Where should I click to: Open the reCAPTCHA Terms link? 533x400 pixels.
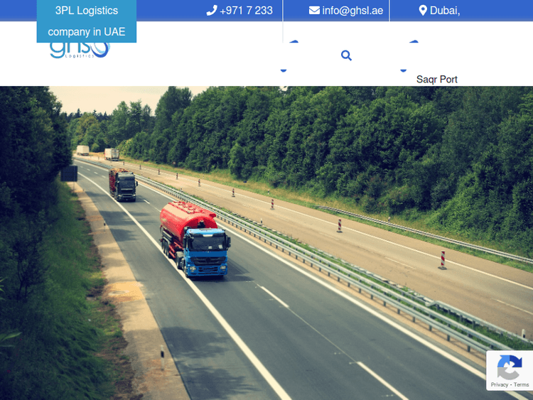pyautogui.click(x=522, y=384)
